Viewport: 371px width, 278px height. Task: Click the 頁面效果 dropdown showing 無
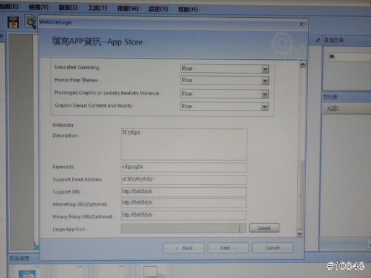[350, 57]
